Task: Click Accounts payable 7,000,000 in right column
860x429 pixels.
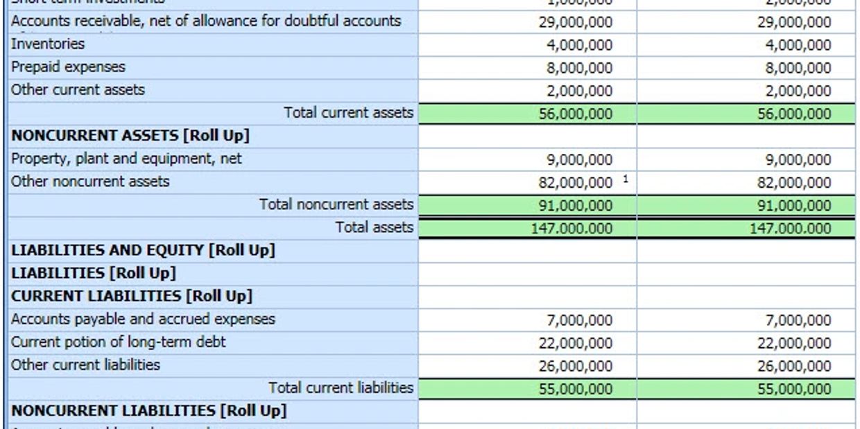Action: [x=746, y=320]
